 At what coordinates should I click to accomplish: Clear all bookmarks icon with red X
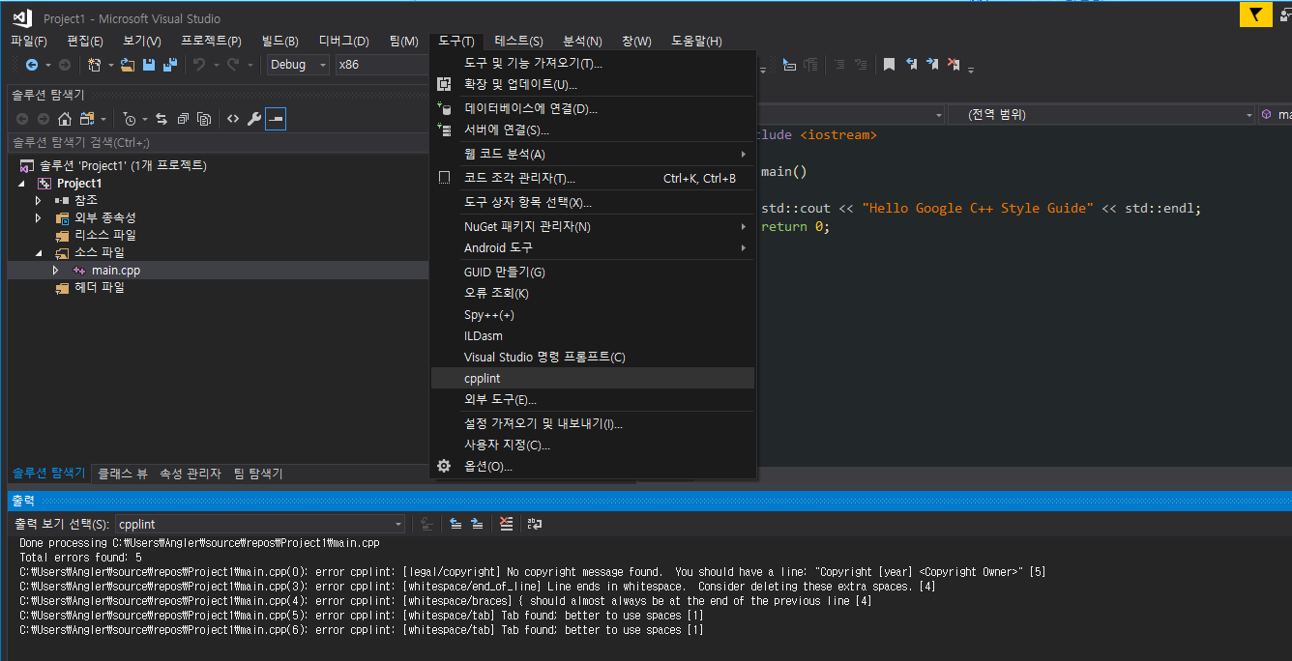[x=954, y=65]
